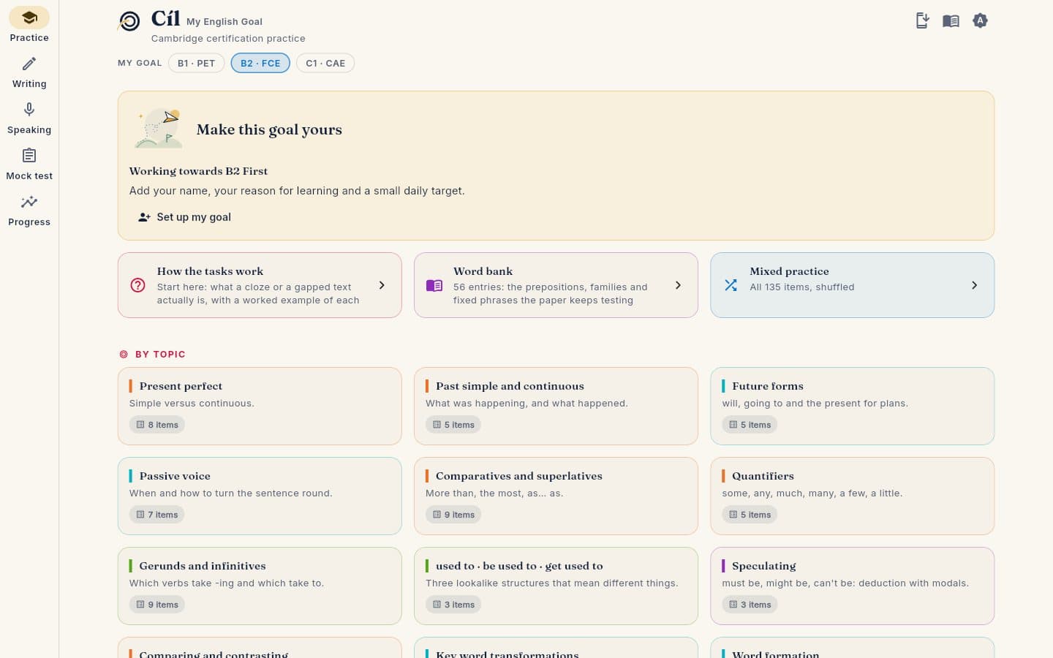Open the Passive voice topic card
1053x658 pixels.
tap(260, 496)
